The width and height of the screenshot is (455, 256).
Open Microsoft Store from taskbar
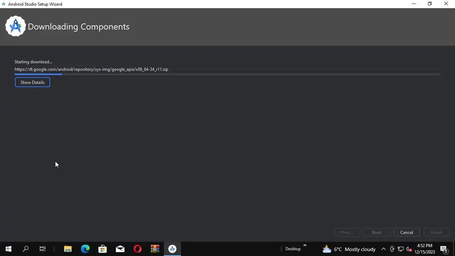[x=103, y=249]
